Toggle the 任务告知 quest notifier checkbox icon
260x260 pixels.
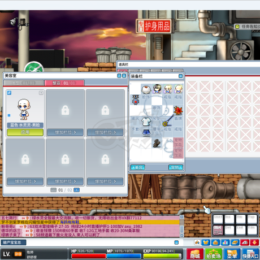point(237,27)
